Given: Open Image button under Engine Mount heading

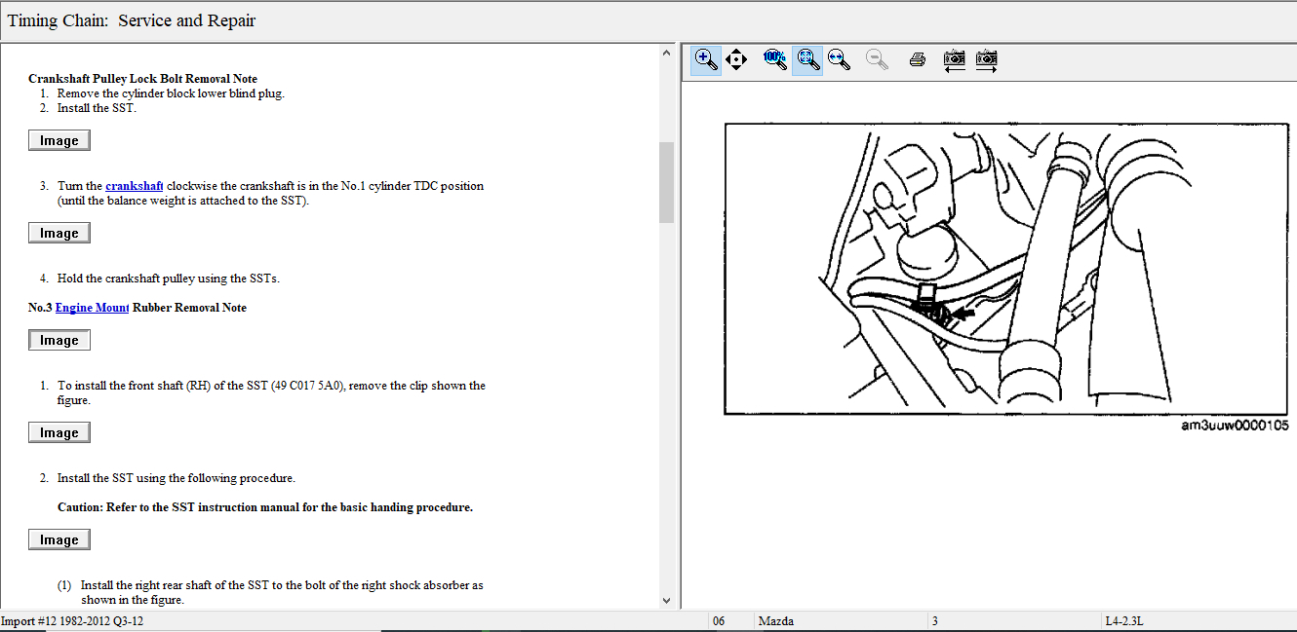Looking at the screenshot, I should coord(59,341).
